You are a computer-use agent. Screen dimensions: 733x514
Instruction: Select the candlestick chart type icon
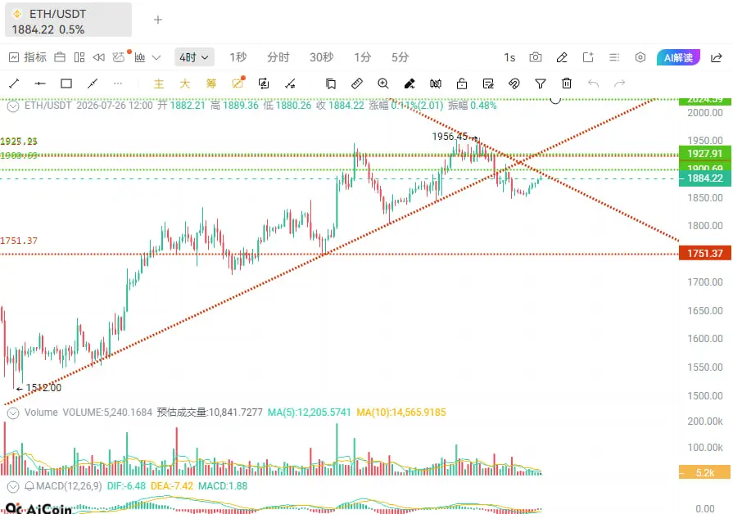click(x=140, y=57)
